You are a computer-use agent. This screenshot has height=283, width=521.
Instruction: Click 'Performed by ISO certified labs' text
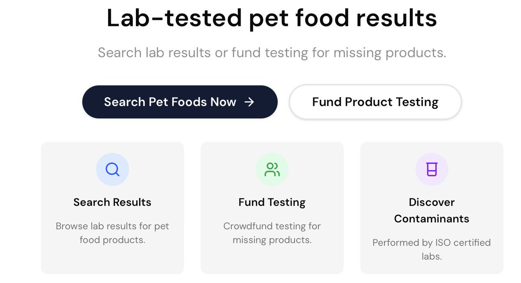tap(432, 249)
